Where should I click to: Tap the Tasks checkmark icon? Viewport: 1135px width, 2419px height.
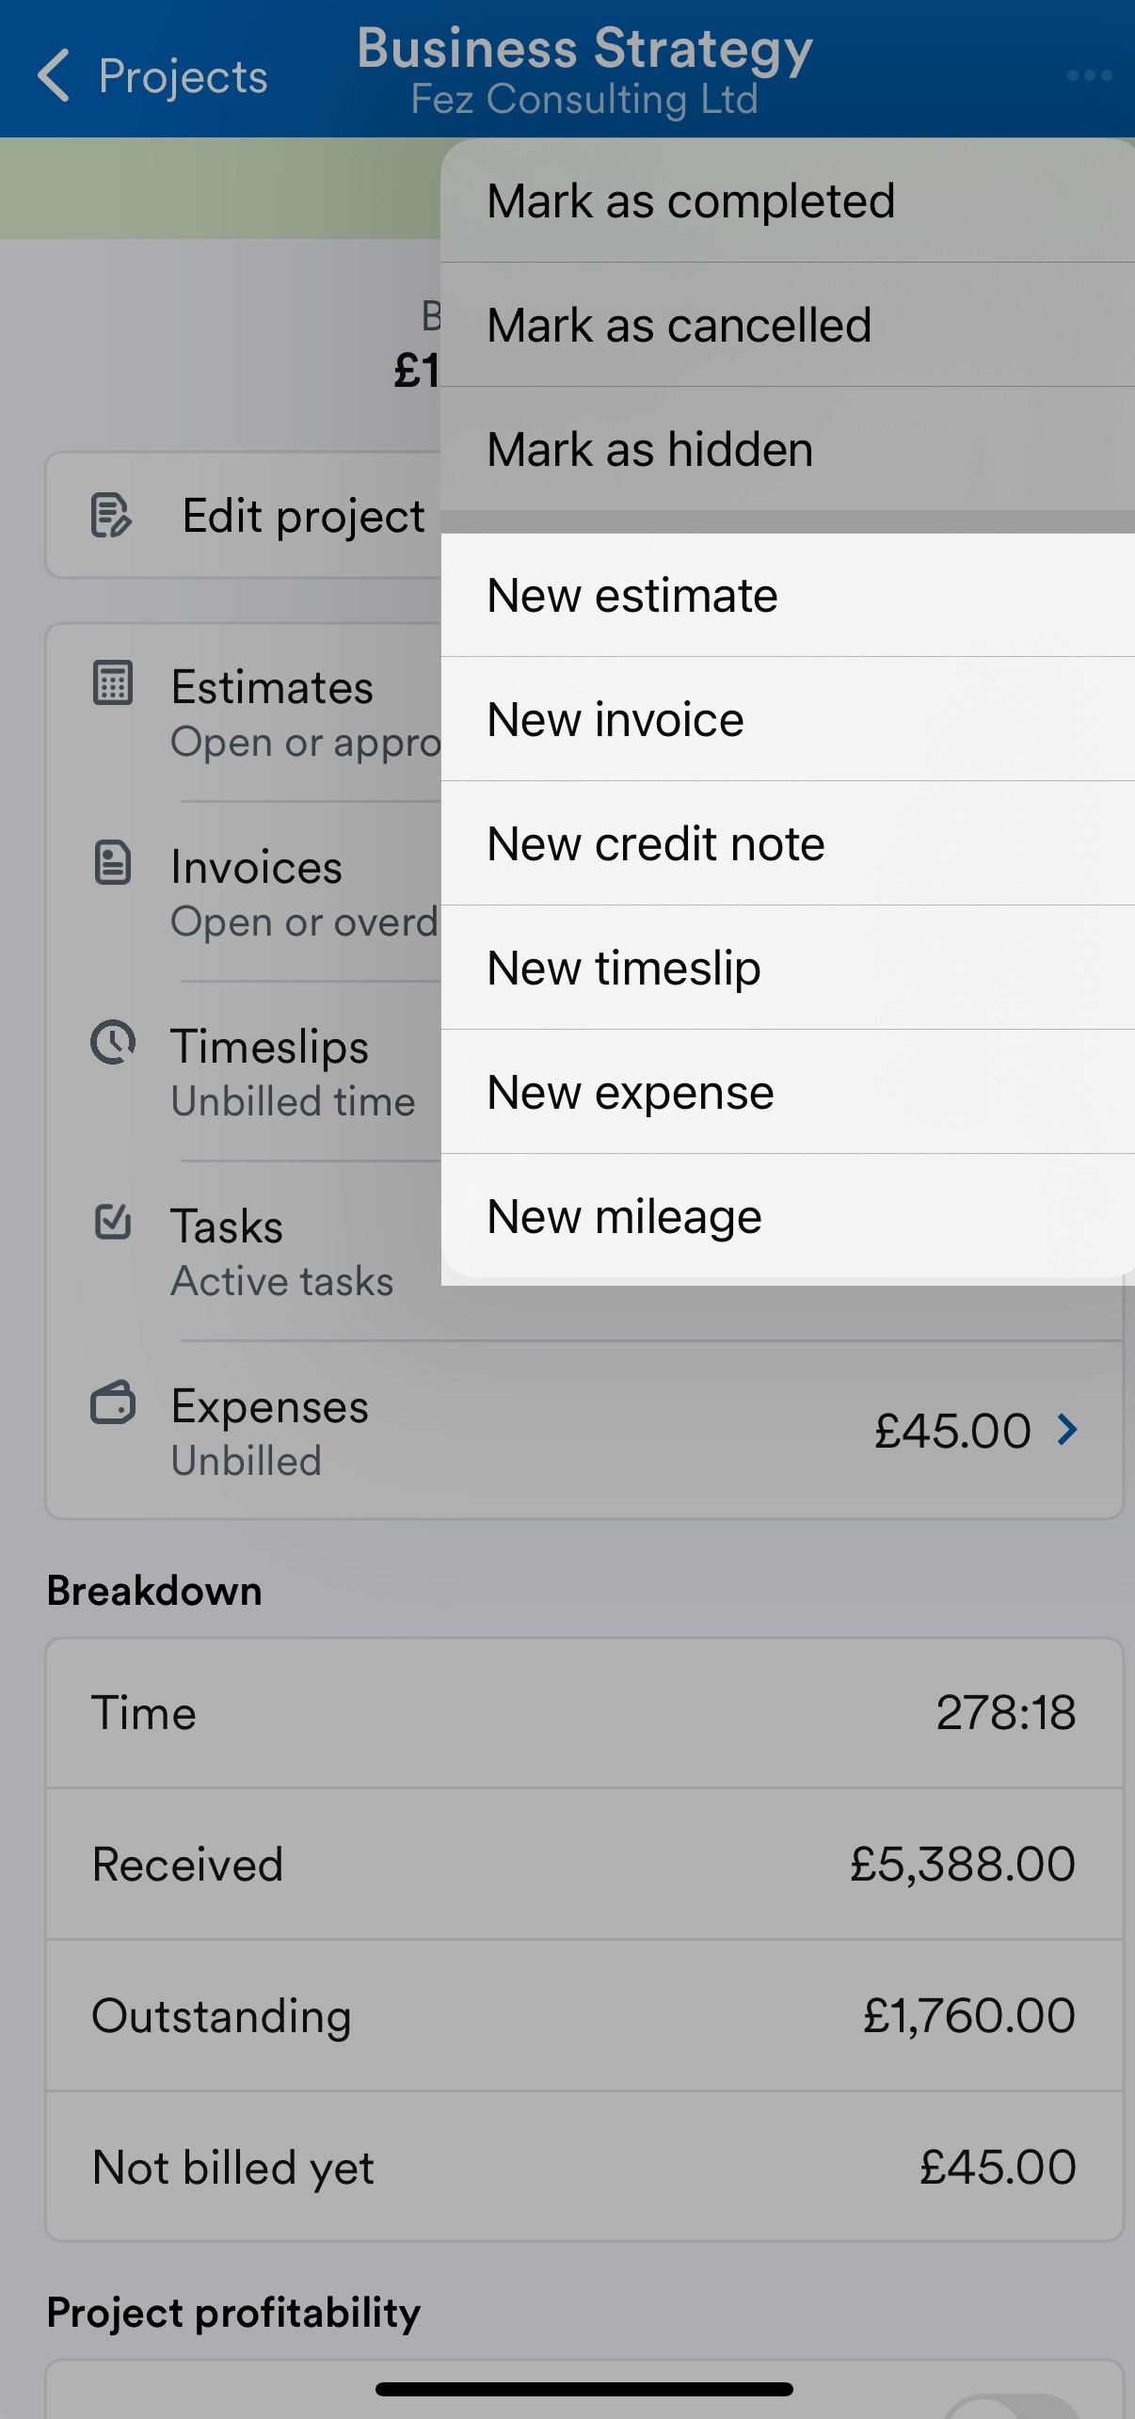pos(113,1221)
